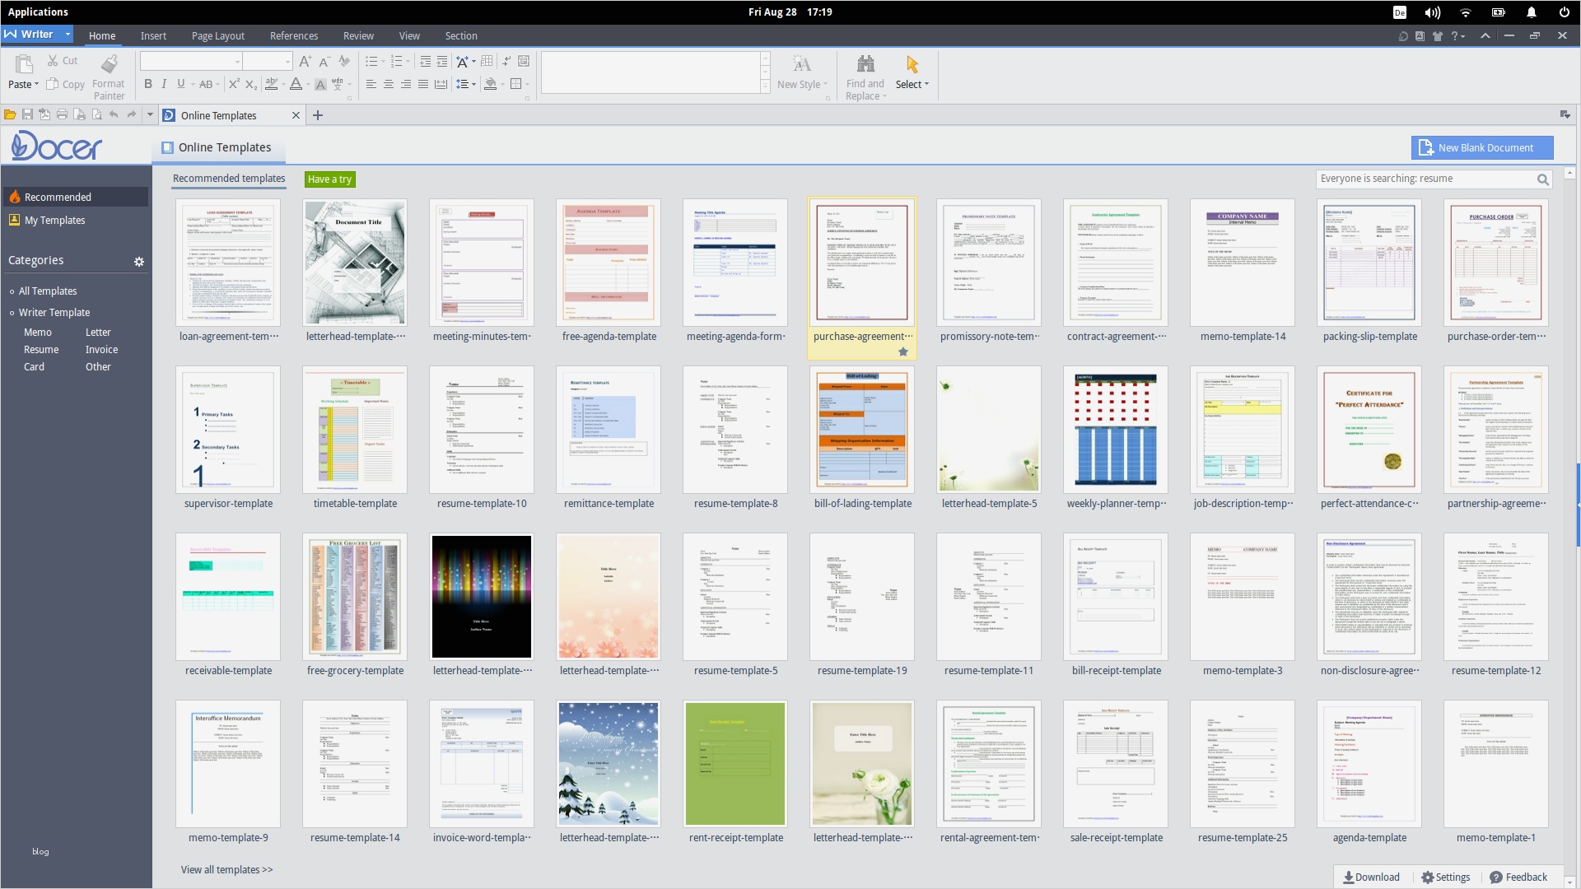Select the All Templates category
This screenshot has height=889, width=1581.
48,291
